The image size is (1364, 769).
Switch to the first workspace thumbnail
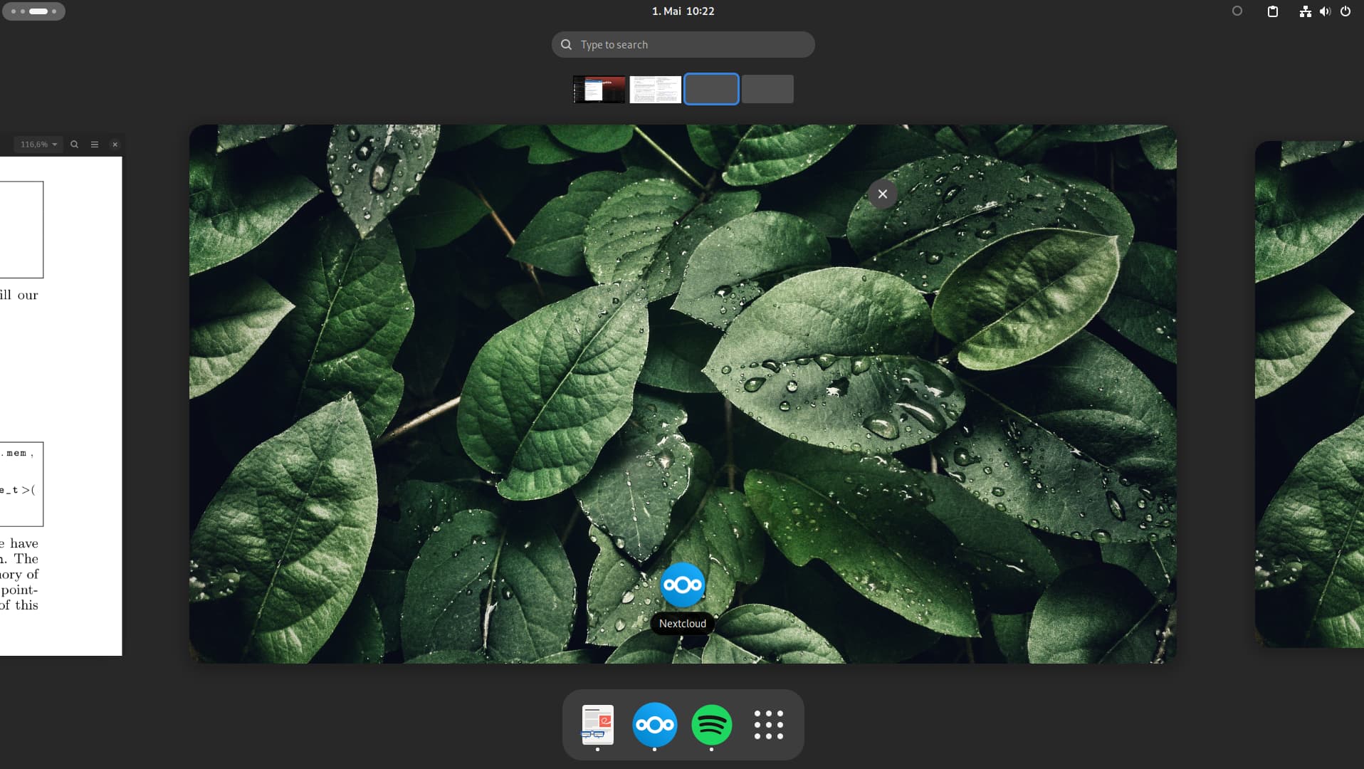(x=599, y=90)
